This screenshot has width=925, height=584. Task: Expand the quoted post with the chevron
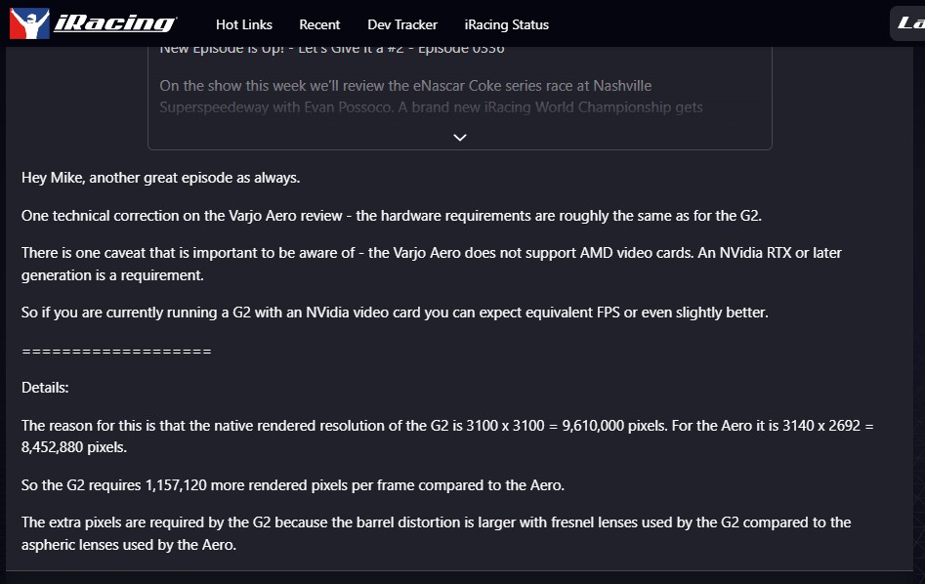(459, 138)
